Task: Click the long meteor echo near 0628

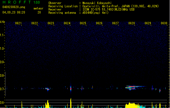Action: (135, 88)
